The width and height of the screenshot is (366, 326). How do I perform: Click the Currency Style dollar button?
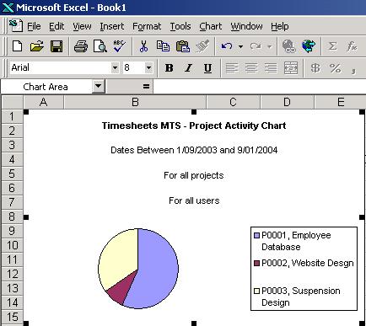(x=315, y=68)
